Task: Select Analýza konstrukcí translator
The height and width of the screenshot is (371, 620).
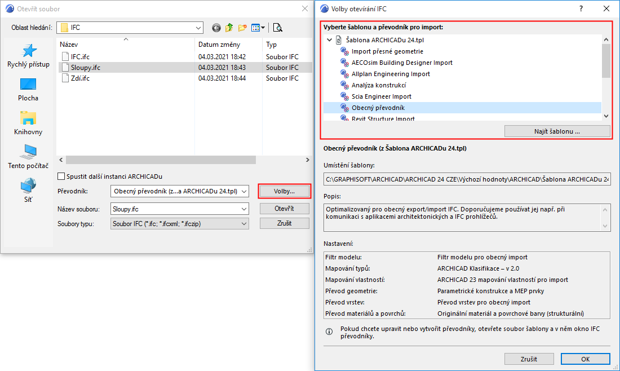Action: click(x=379, y=85)
